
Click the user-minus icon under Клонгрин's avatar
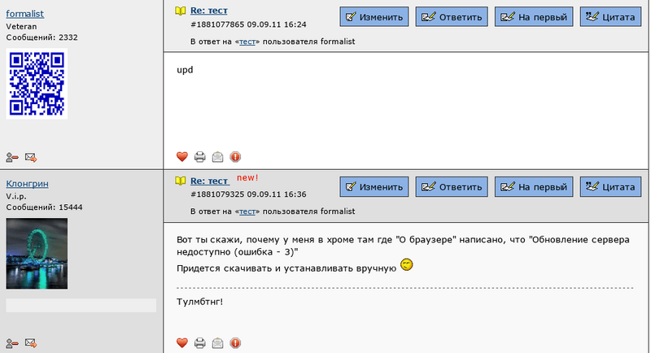tap(12, 342)
